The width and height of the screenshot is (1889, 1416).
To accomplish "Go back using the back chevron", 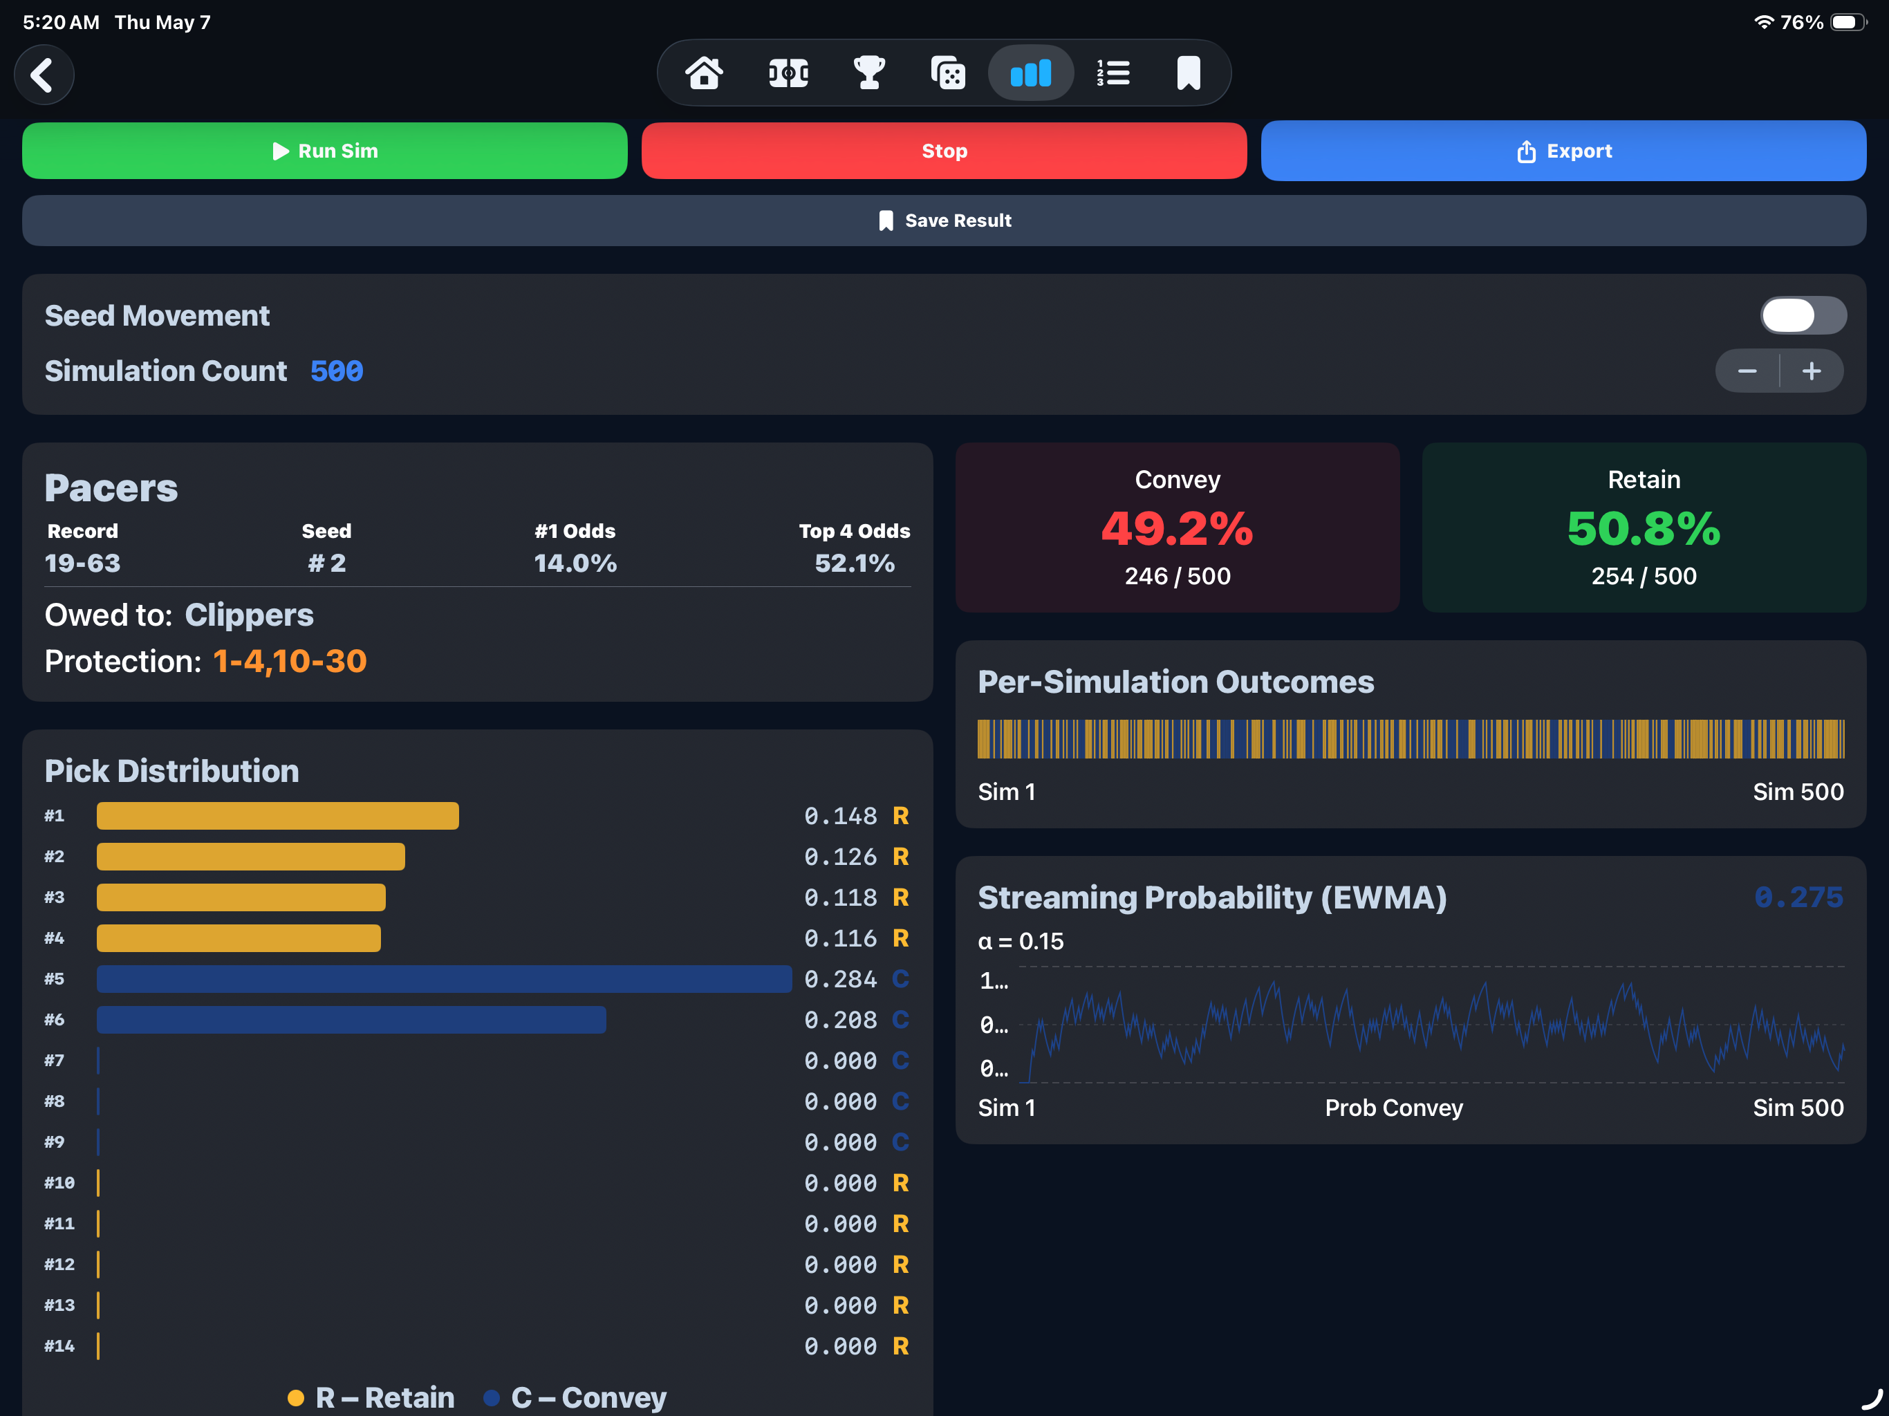I will click(44, 75).
